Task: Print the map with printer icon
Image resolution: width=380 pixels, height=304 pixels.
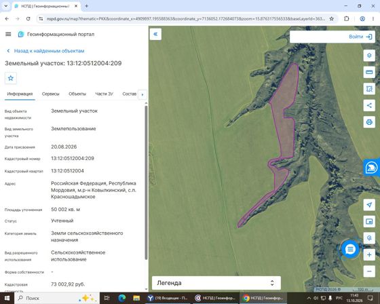Action: [369, 122]
